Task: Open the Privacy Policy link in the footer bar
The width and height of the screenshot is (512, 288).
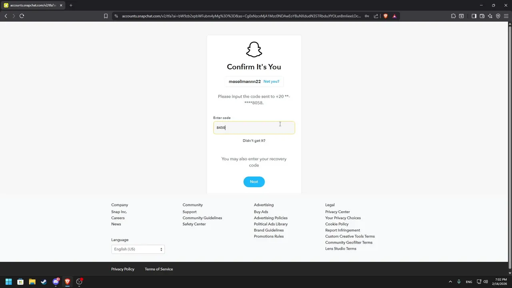Action: (x=123, y=269)
